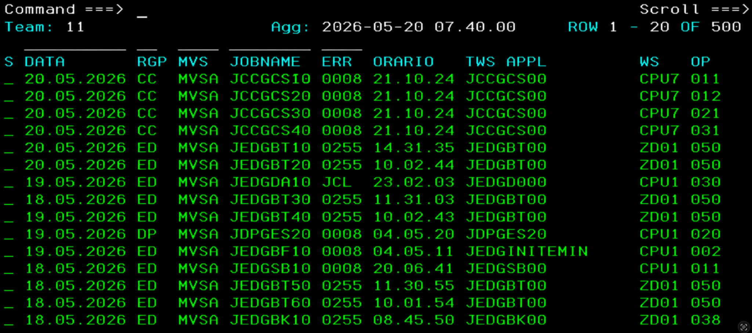The width and height of the screenshot is (752, 333).
Task: Click the WS column header
Action: [x=649, y=62]
